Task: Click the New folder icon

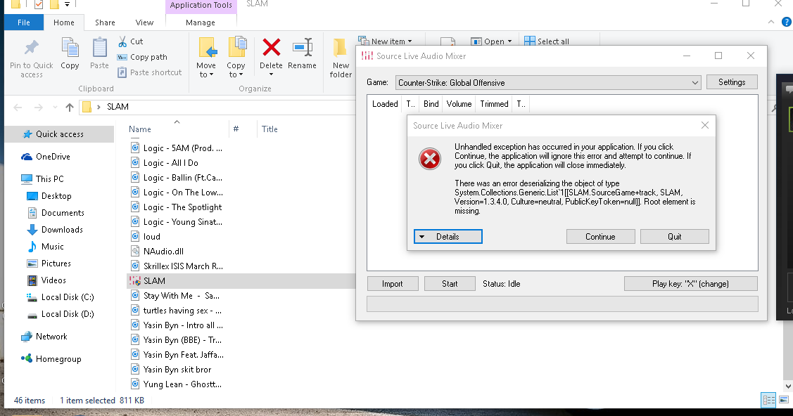Action: [340, 48]
